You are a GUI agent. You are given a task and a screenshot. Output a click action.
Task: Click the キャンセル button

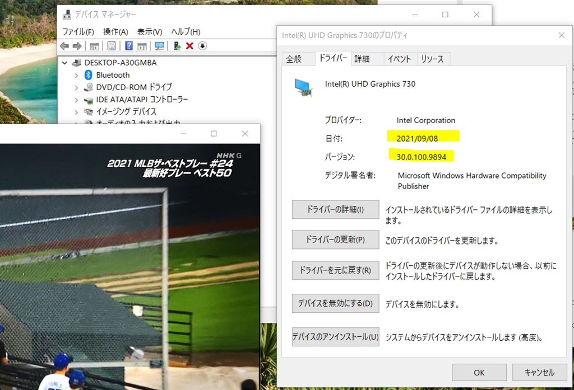(539, 373)
